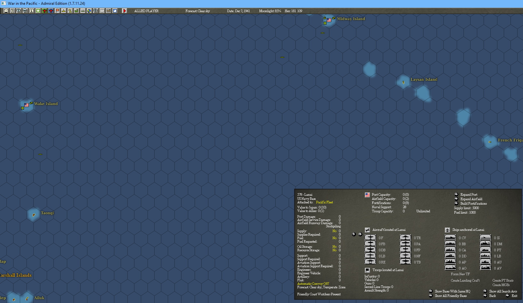Click the green factory industry icon

(x=76, y=11)
